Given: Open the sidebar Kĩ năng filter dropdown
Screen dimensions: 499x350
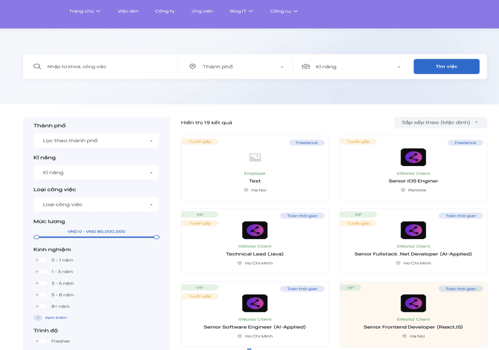Looking at the screenshot, I should point(96,173).
